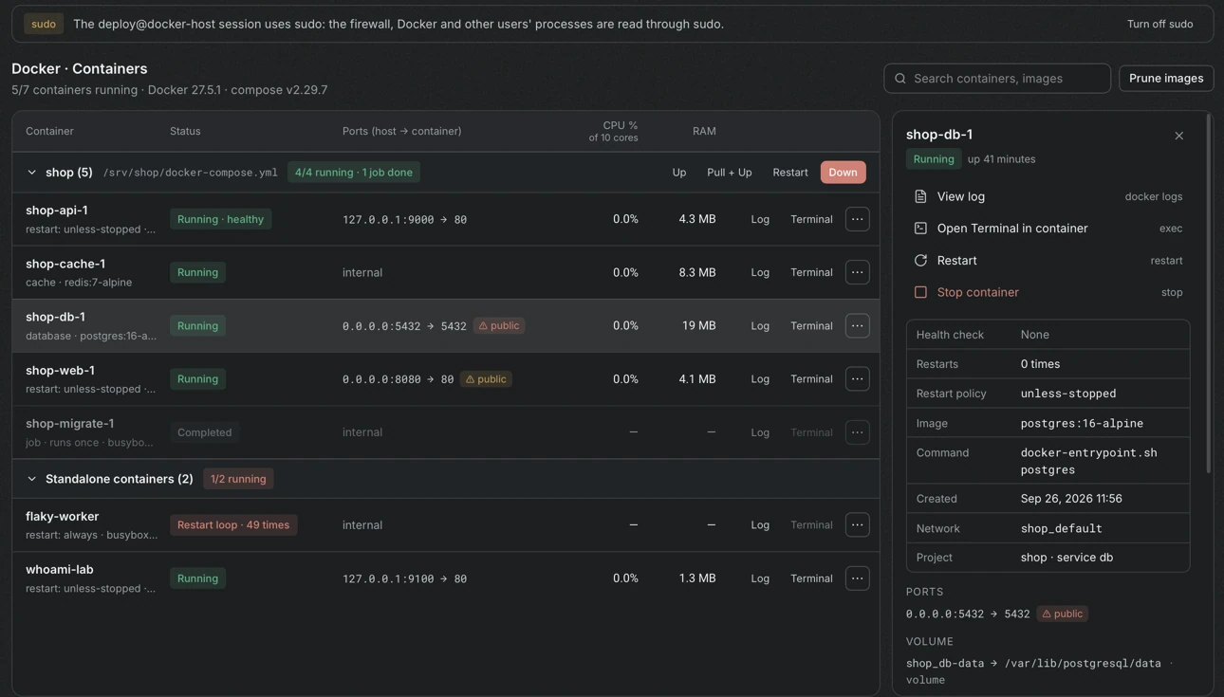Collapse the shop compose group

(x=31, y=173)
